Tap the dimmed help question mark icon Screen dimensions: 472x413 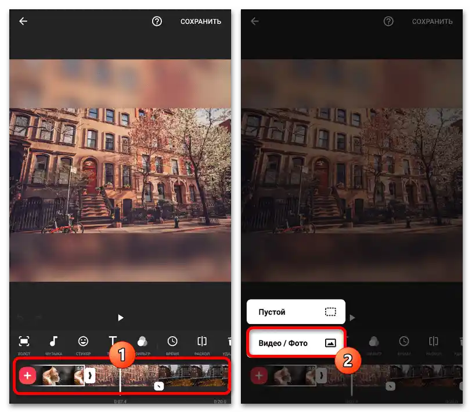pos(388,22)
